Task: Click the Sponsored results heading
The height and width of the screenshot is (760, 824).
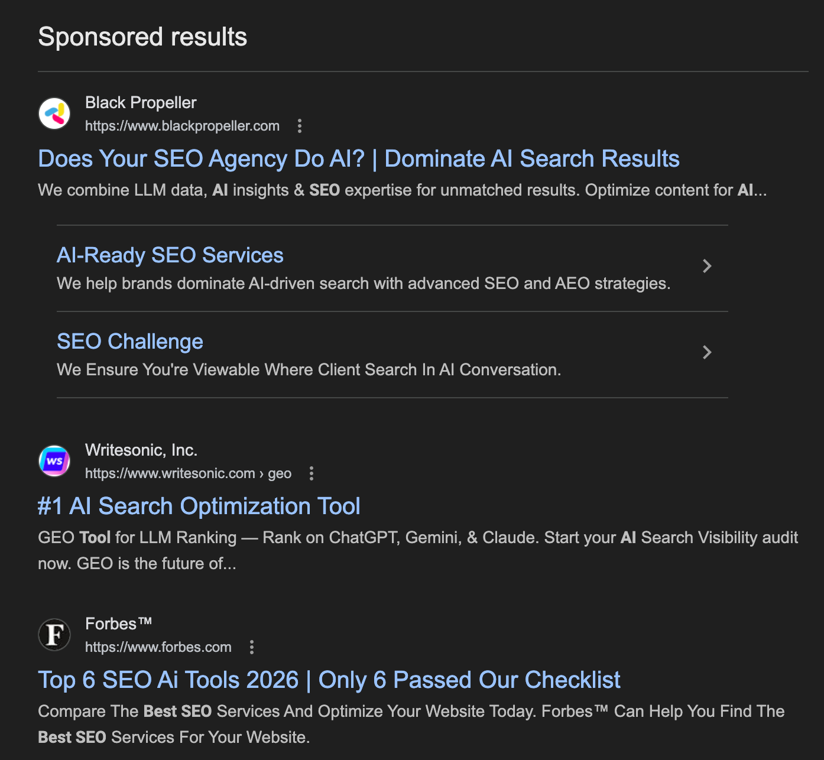Action: (x=142, y=37)
